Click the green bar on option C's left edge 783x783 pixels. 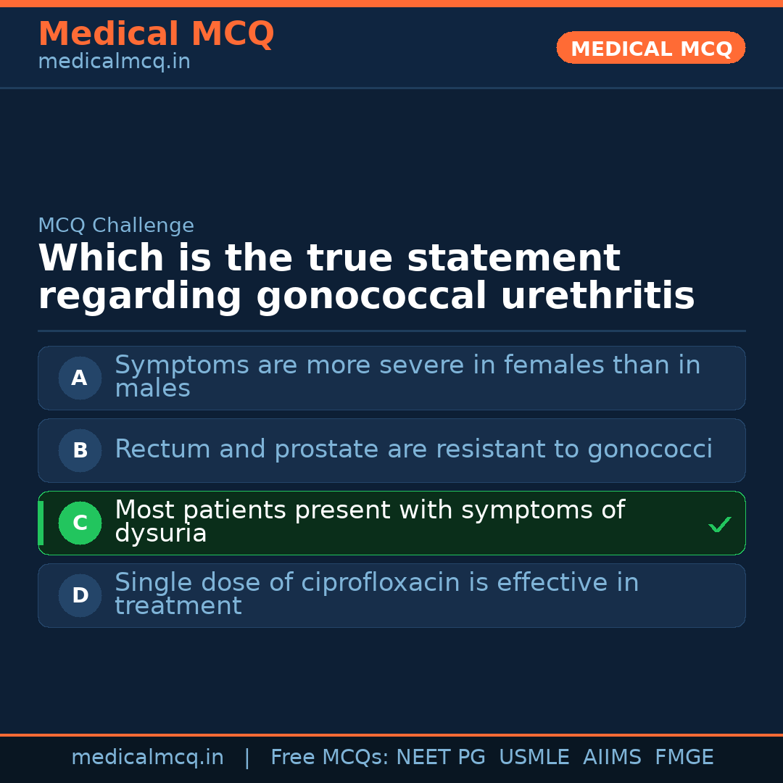41,523
